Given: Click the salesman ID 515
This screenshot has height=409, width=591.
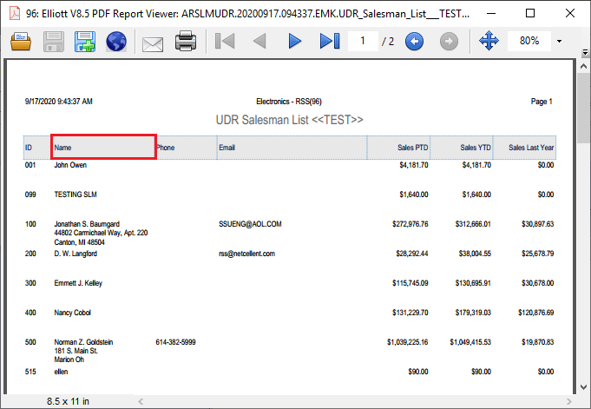Looking at the screenshot, I should [30, 372].
